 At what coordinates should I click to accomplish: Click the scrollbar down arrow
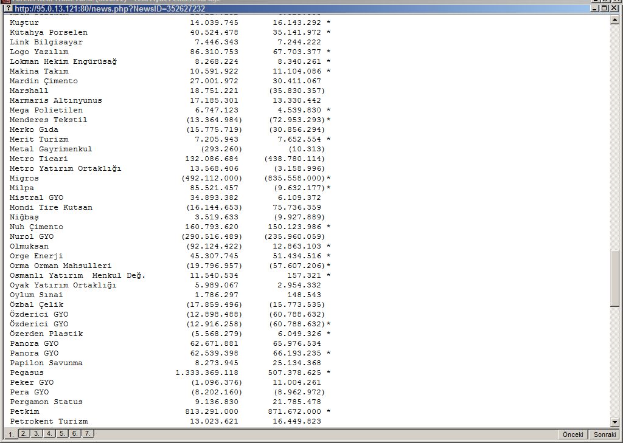(x=614, y=422)
